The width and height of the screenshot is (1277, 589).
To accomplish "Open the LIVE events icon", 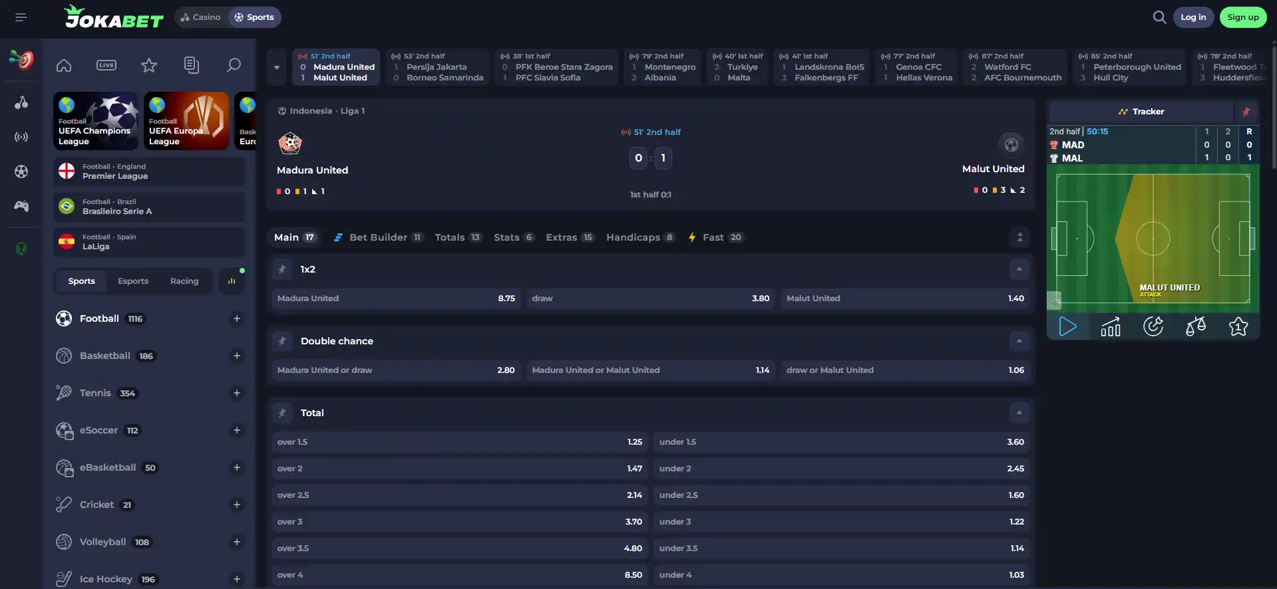I will pyautogui.click(x=106, y=65).
